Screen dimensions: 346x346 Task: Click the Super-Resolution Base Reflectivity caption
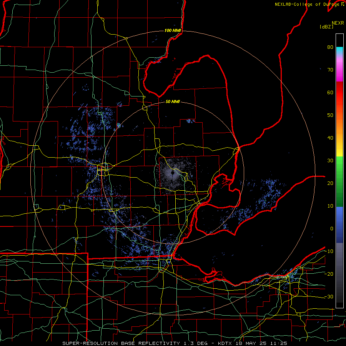tap(121, 343)
